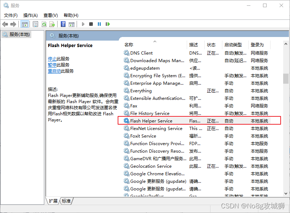The height and width of the screenshot is (213, 290).
Task: Click the Export List toolbar icon
Action: pyautogui.click(x=52, y=24)
